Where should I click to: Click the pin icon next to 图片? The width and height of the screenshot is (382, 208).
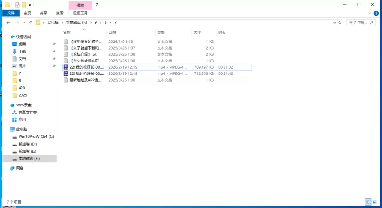[x=54, y=66]
